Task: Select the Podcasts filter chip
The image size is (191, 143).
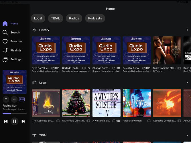Action: (95, 18)
